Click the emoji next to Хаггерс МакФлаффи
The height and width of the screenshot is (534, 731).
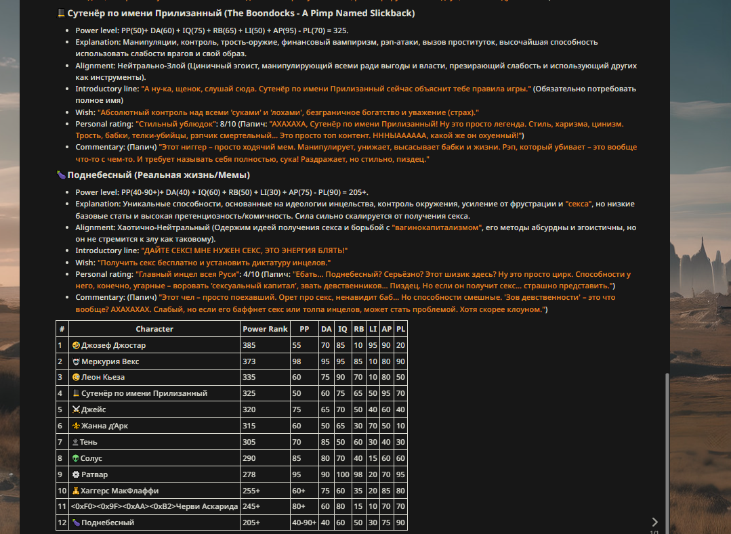pos(75,491)
